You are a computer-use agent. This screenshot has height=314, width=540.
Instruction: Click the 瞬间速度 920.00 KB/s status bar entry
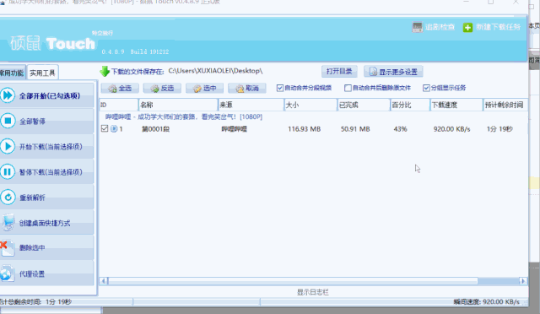tap(486, 302)
